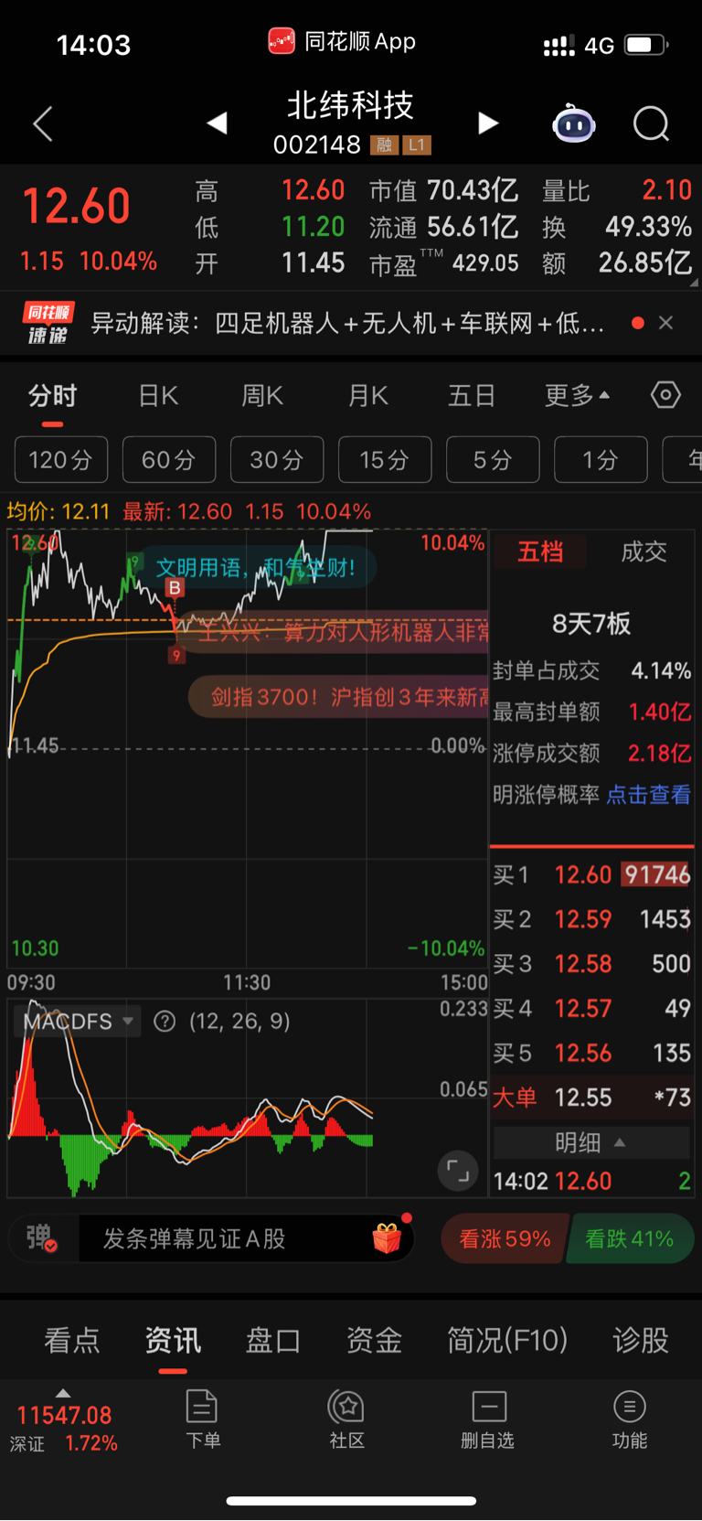Image resolution: width=702 pixels, height=1521 pixels.
Task: Tap the 8天7板 label
Action: coord(591,624)
